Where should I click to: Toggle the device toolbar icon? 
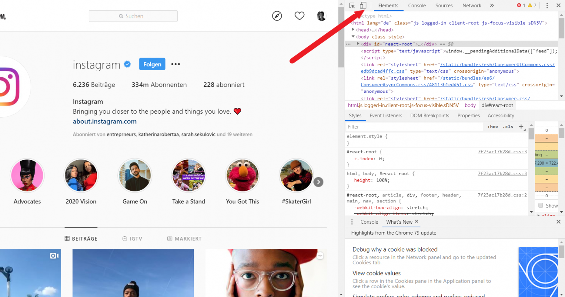point(363,5)
